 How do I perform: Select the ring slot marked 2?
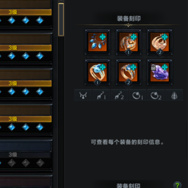[x=128, y=73]
